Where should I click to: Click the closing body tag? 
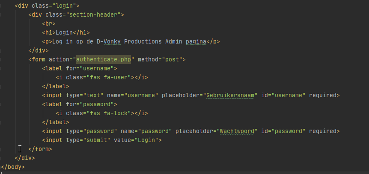click(13, 167)
